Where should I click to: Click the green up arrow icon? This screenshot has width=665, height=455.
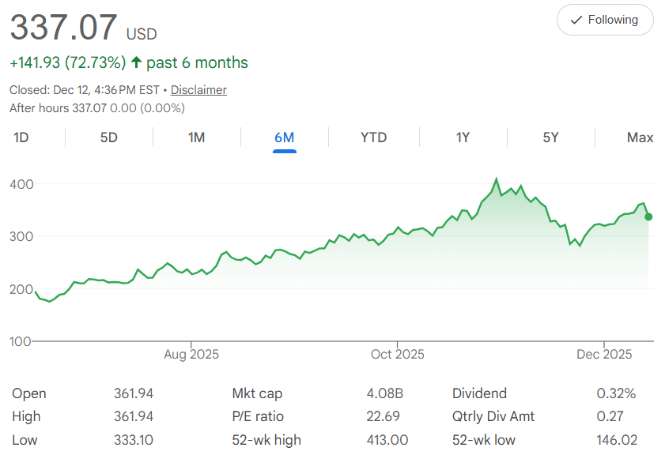click(x=136, y=62)
